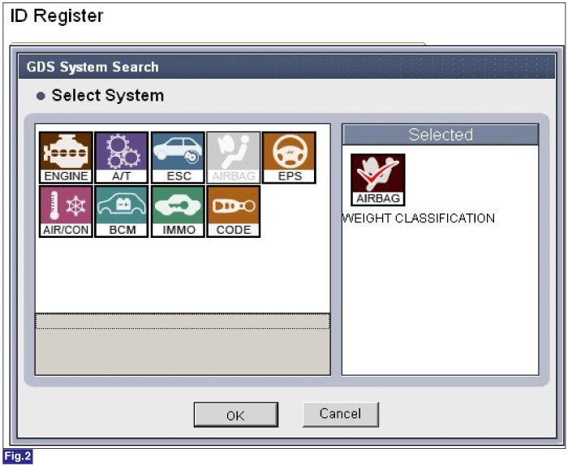Choose the AIR/CON system icon
568x466 pixels.
pos(66,212)
